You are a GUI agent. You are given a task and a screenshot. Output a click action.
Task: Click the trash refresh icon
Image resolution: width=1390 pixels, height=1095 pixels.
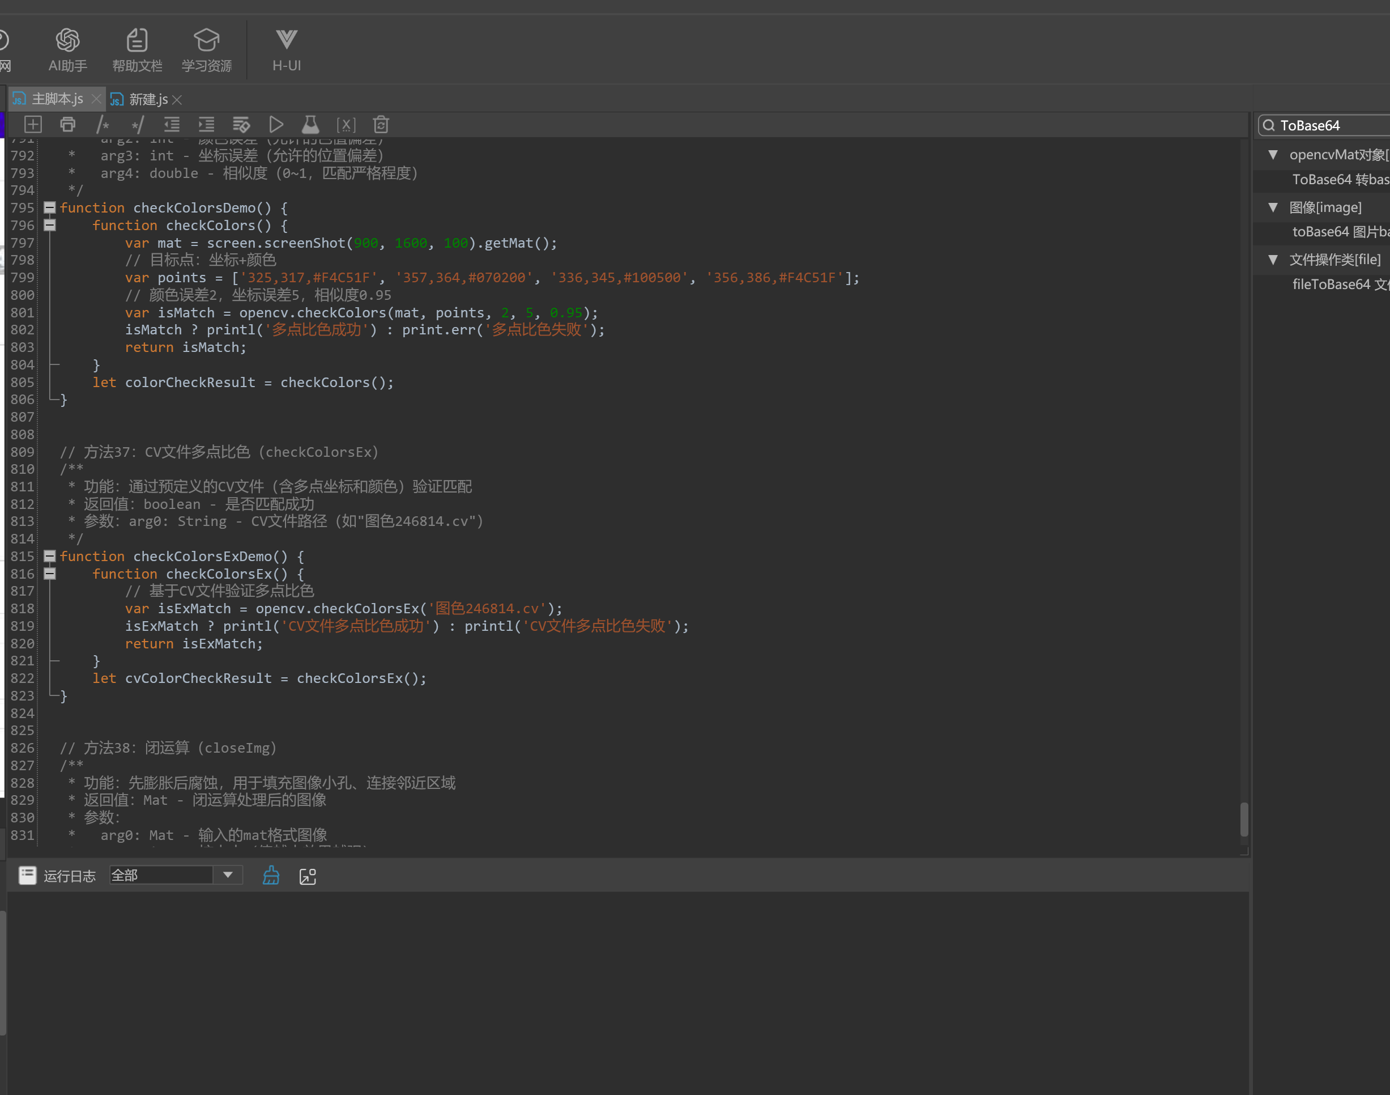tap(381, 124)
